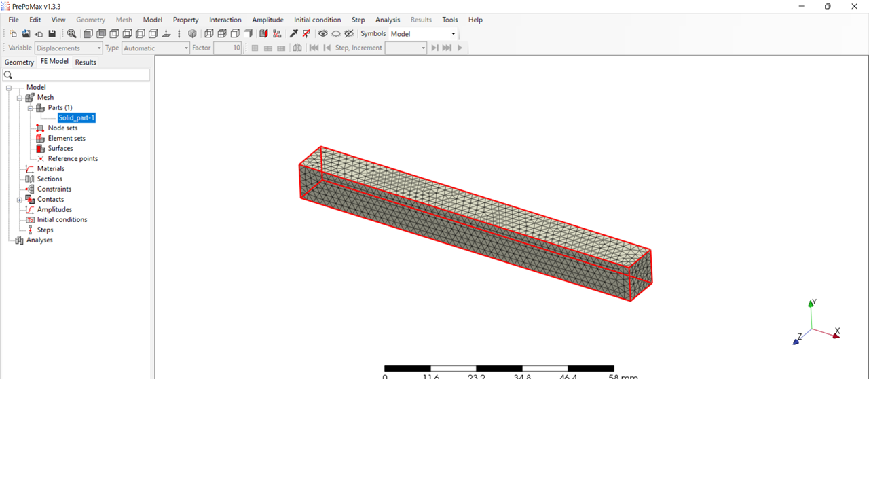The width and height of the screenshot is (869, 489).
Task: Switch to the Results tab
Action: point(86,62)
